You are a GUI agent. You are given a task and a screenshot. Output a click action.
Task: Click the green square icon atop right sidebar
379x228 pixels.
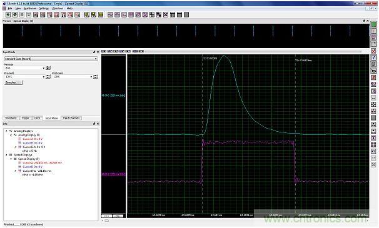(373, 24)
